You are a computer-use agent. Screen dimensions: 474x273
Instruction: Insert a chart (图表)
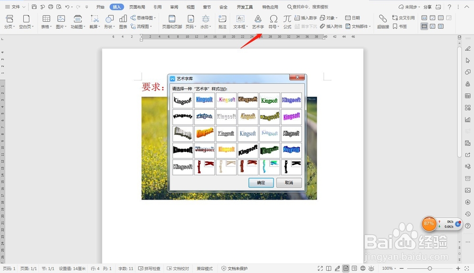(123, 22)
